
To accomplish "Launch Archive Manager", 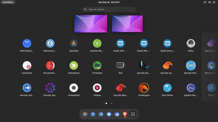I will 97,43.
